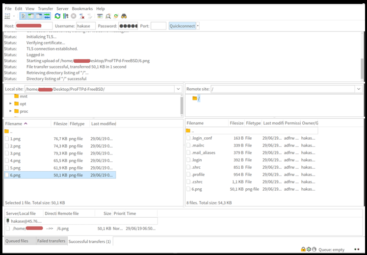
Task: Toggle the transfer queue display
Action: click(x=47, y=16)
